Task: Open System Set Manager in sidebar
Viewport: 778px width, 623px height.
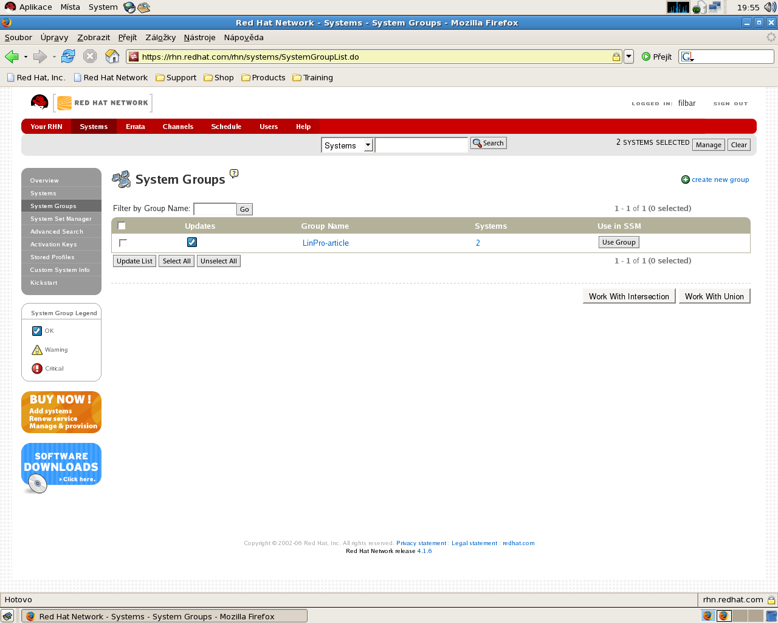Action: coord(61,219)
